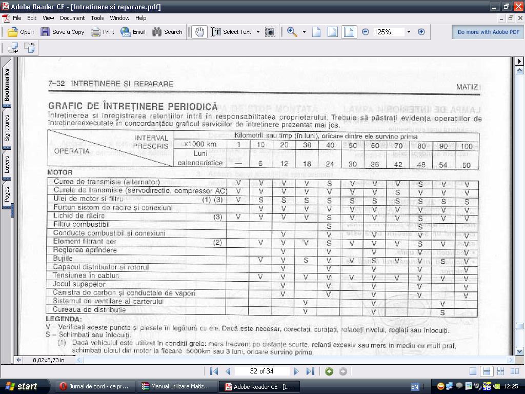Click the zoom out minus button
Screen dimensions: 525x394
366,32
